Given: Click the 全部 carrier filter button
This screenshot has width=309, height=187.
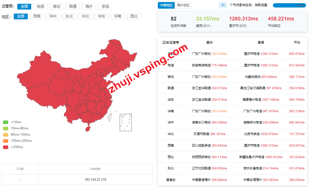Looking at the screenshot, I should [x=24, y=6].
